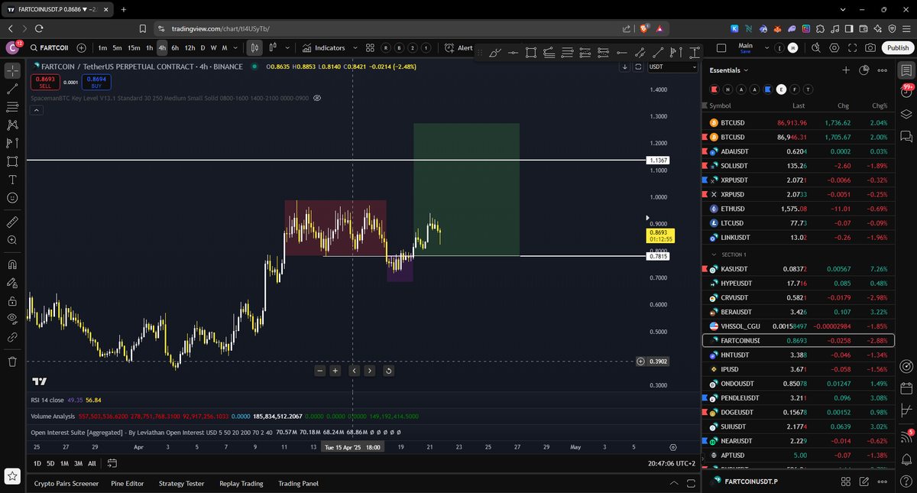Image resolution: width=917 pixels, height=493 pixels.
Task: Hide all drawings with the eye icon
Action: (x=12, y=319)
